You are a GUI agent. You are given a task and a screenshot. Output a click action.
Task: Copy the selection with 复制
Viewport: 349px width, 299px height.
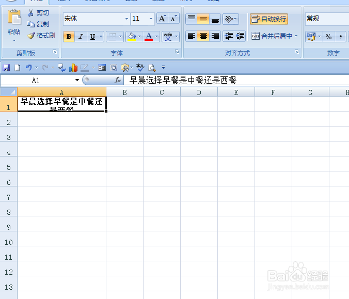tap(38, 24)
